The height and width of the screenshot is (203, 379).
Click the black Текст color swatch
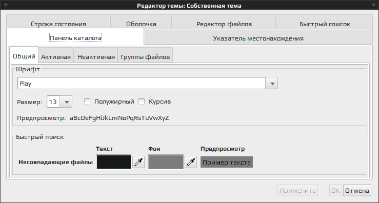[114, 162]
